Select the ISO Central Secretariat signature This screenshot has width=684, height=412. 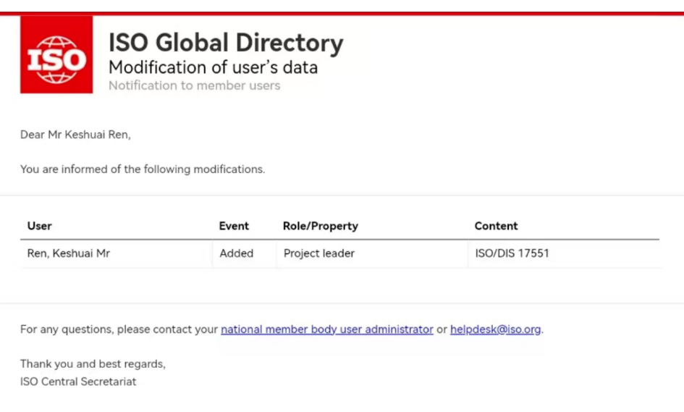click(78, 381)
